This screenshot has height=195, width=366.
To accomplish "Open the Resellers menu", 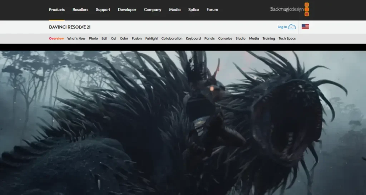I will [x=80, y=10].
